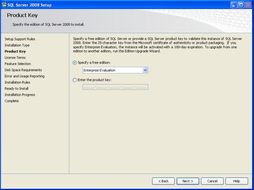Screen dimensions: 254x190
Task: Minimize the SQL Server 2008 Setup window
Action: (234, 5)
